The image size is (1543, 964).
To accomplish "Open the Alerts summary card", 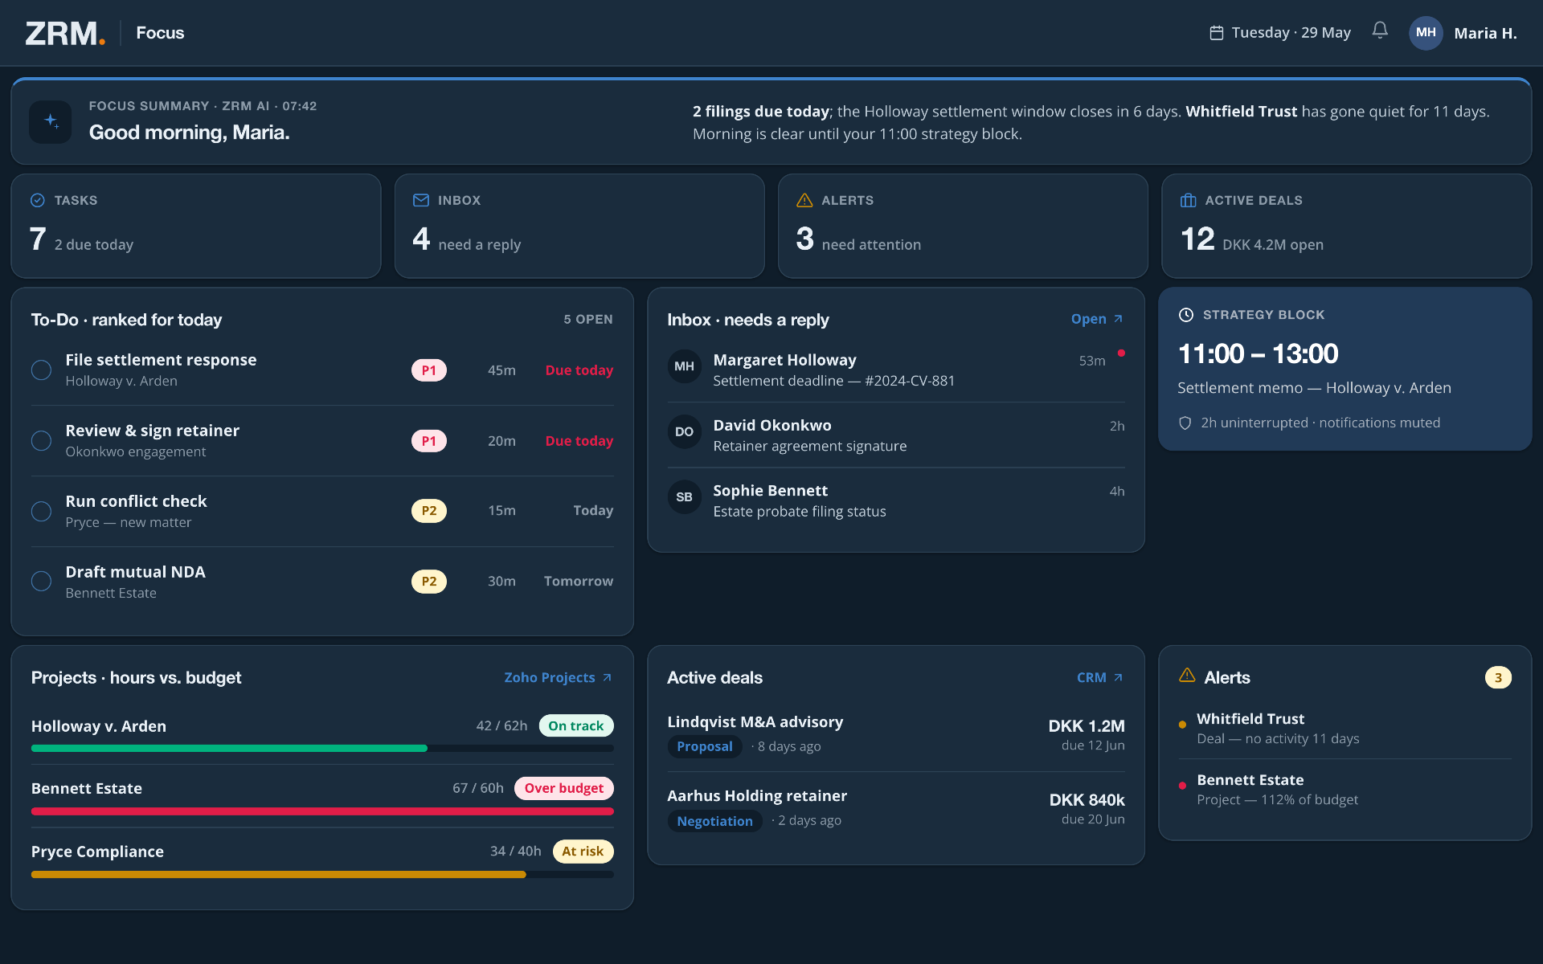I will (x=963, y=226).
